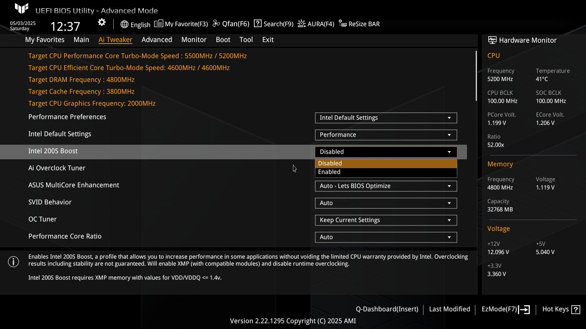This screenshot has height=329, width=586.
Task: Click the settings list scrollbar thumb
Action: (x=476, y=76)
